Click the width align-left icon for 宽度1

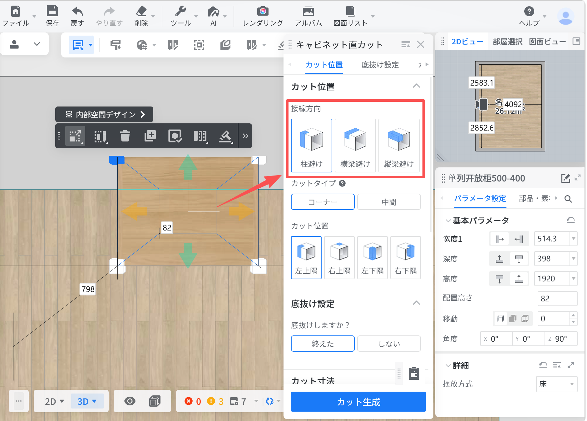500,239
